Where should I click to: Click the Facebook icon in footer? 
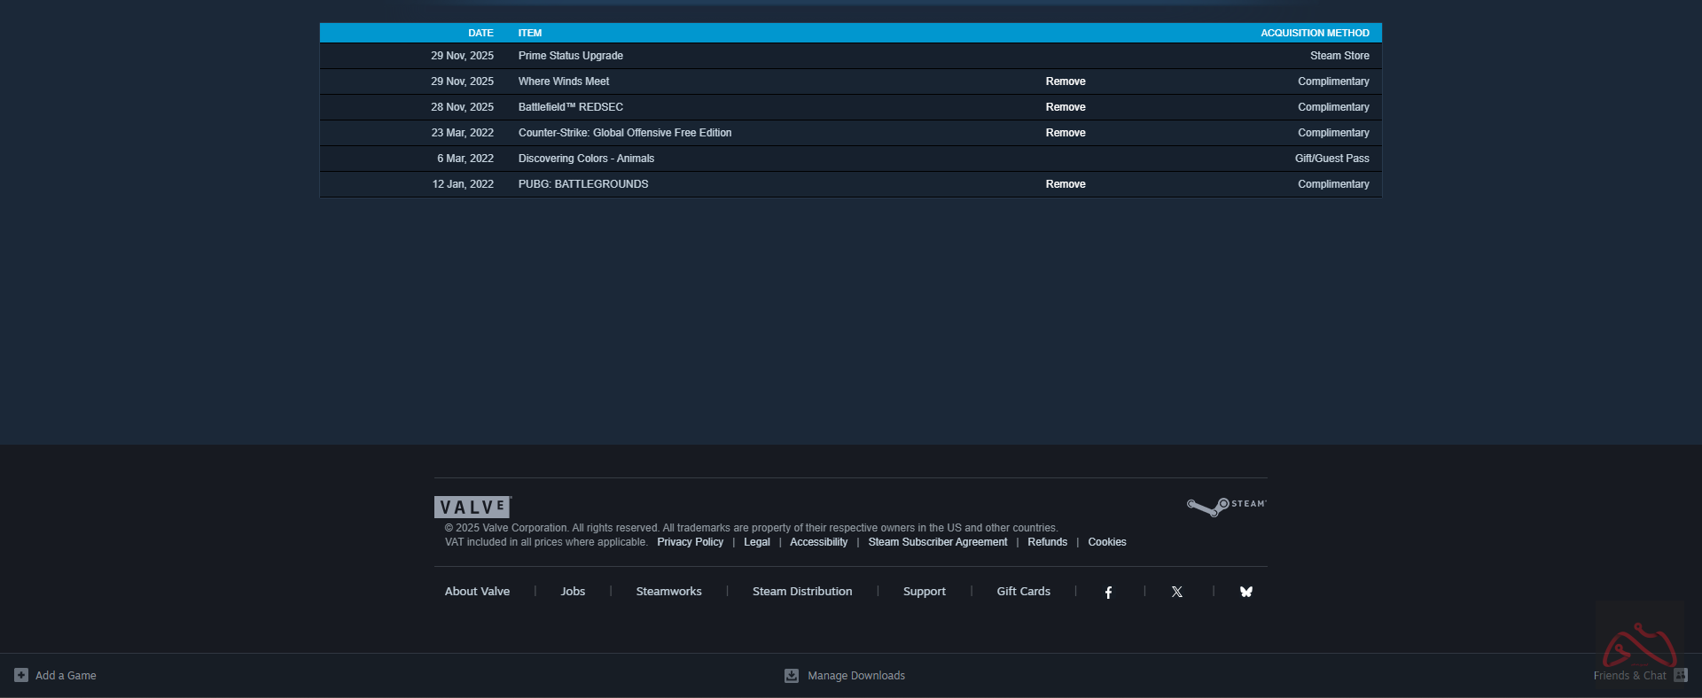(1108, 592)
